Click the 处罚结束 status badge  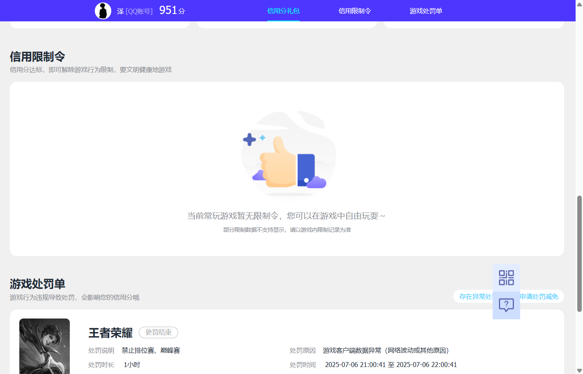click(x=158, y=332)
